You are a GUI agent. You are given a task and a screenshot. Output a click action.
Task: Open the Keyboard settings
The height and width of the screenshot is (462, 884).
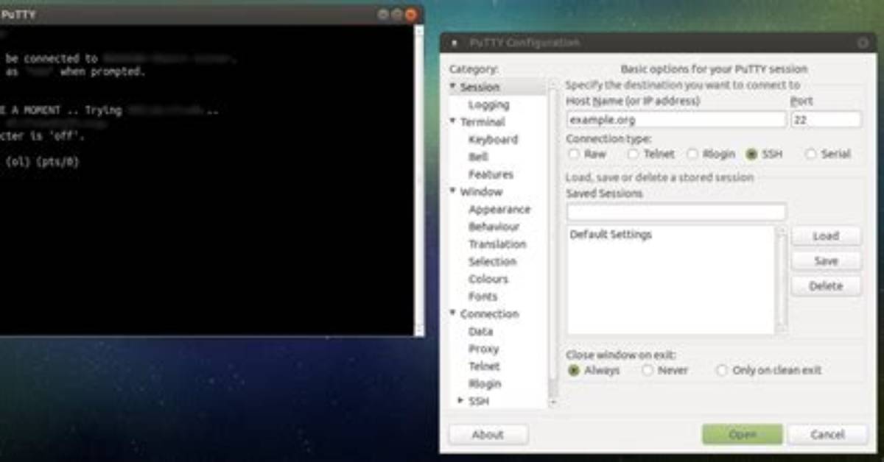click(493, 140)
